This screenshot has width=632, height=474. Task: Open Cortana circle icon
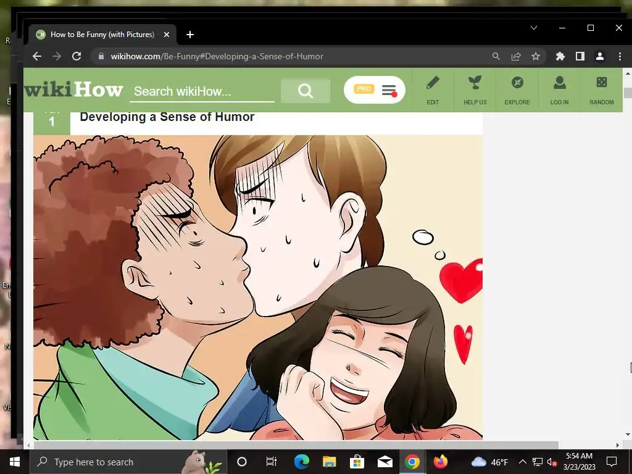[x=242, y=462]
